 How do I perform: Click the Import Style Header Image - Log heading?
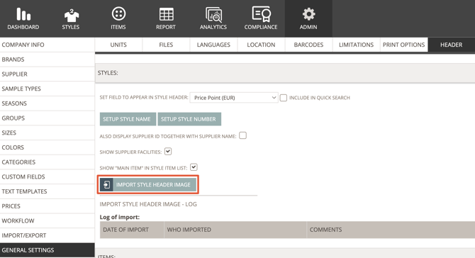point(148,204)
